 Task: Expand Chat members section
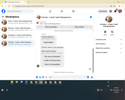[109, 44]
